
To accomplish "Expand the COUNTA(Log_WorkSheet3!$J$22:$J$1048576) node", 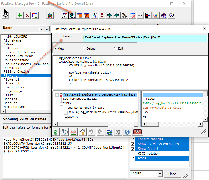I will (66, 113).
